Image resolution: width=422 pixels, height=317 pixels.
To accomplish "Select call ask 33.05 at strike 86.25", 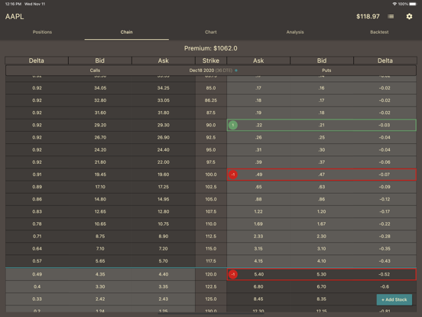I will [164, 100].
